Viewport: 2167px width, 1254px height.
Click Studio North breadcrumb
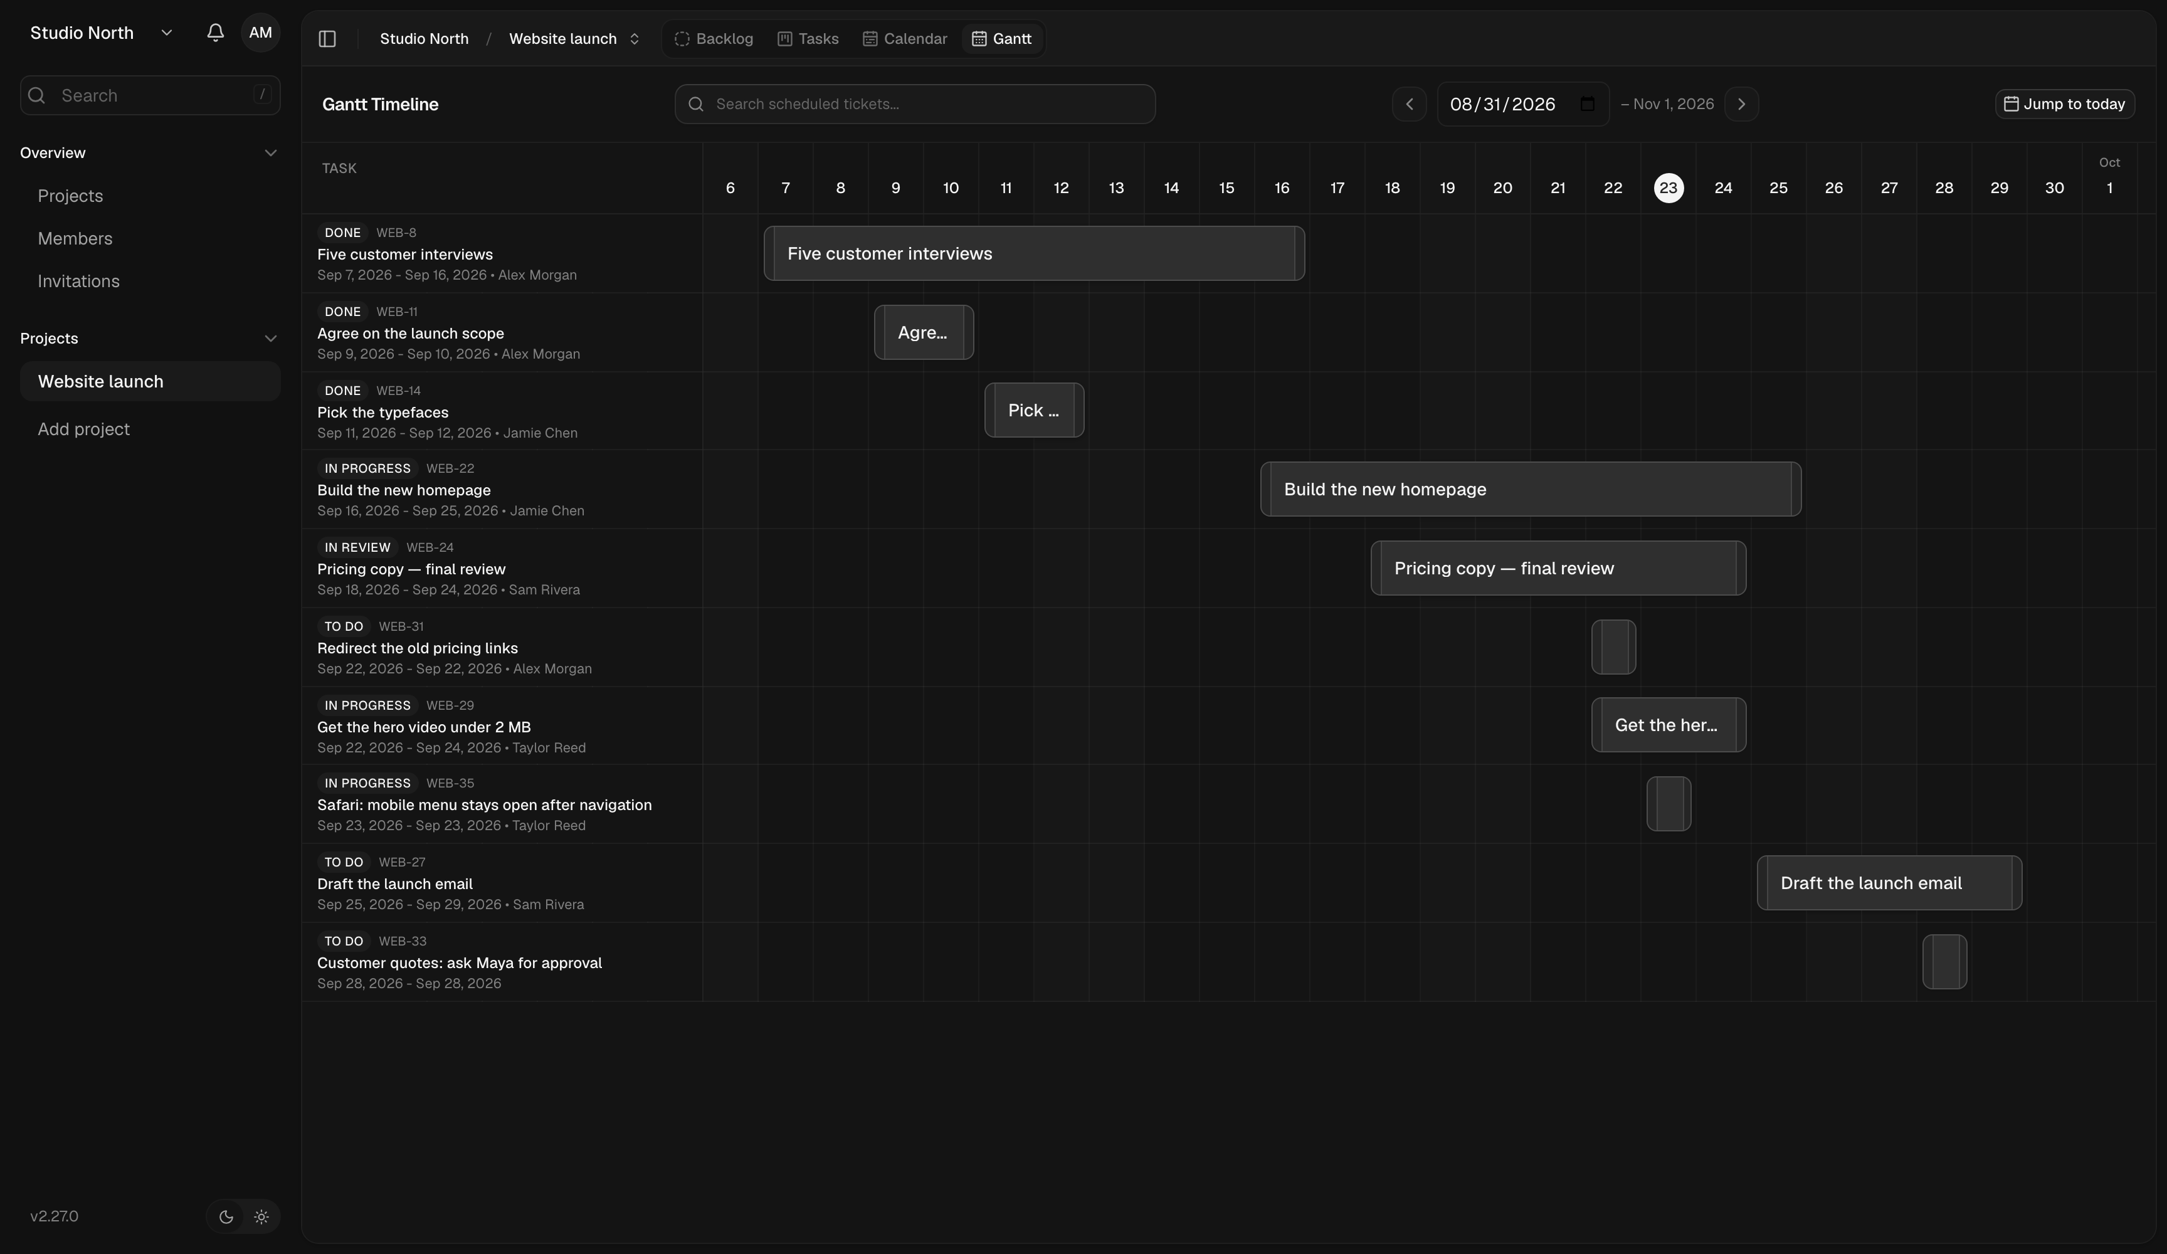click(424, 39)
